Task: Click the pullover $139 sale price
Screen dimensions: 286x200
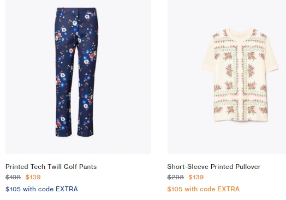Action: [196, 177]
